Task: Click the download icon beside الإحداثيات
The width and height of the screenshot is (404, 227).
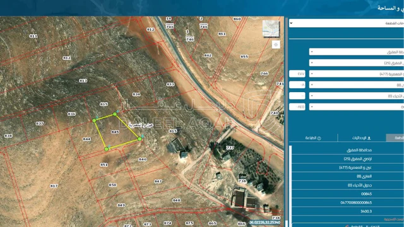Action: coord(369,138)
